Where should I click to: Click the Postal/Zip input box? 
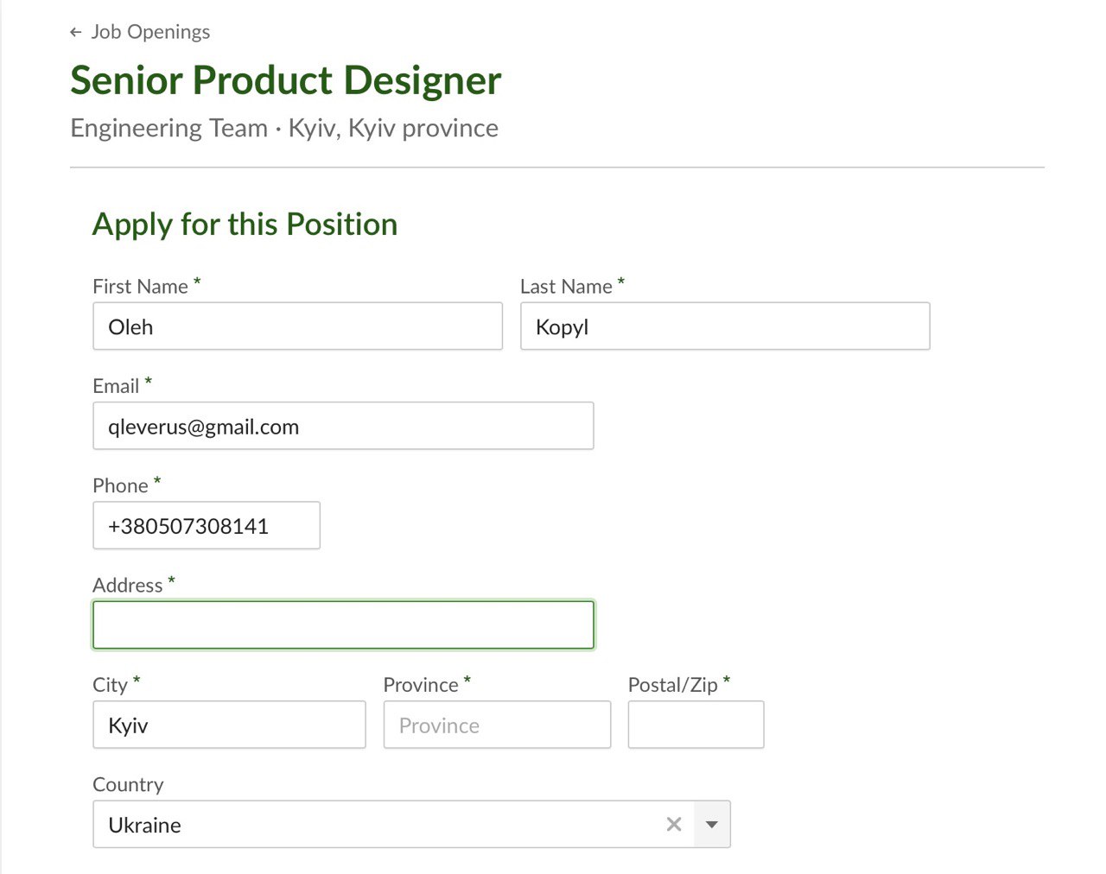tap(696, 725)
